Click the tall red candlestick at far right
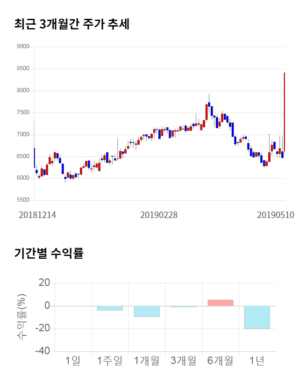This screenshot has width=299, height=379. (285, 112)
